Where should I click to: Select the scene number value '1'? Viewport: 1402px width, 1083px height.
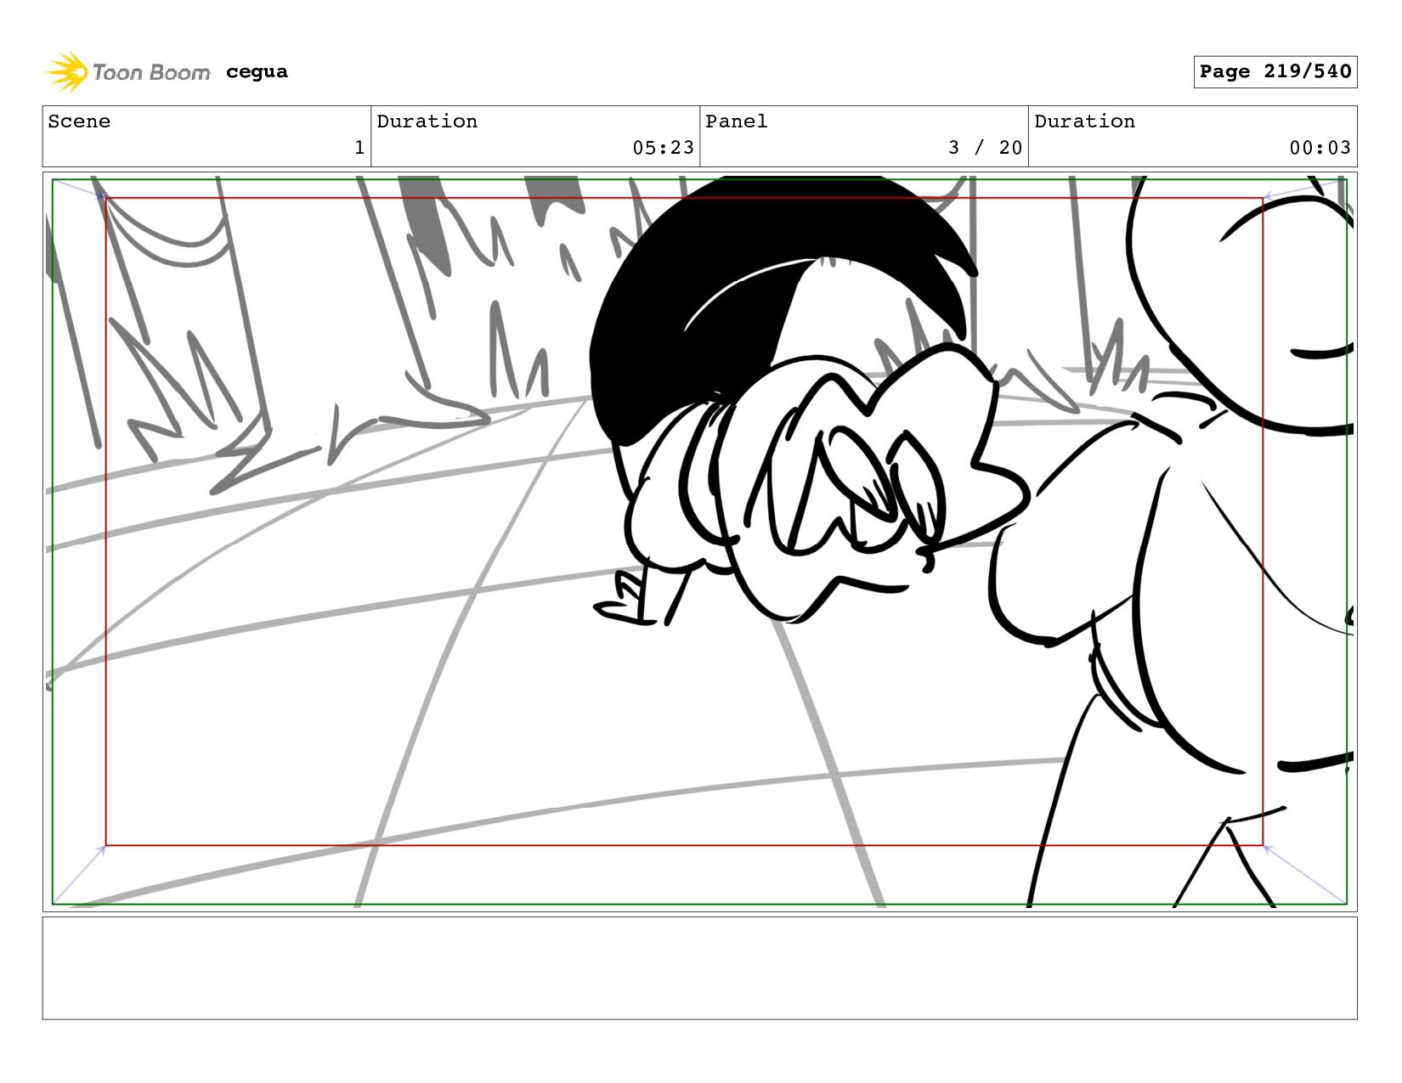(359, 148)
